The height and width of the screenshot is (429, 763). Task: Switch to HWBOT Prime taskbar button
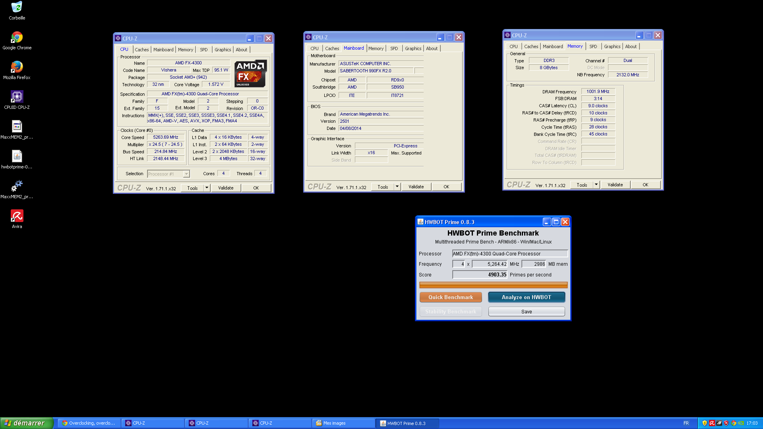407,423
